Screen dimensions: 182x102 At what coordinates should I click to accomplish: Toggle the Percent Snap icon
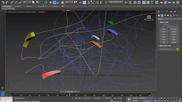point(97,2)
